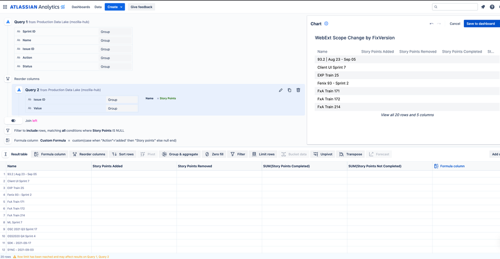Click the undo arrow in the Chart panel
500x259 pixels.
431,24
